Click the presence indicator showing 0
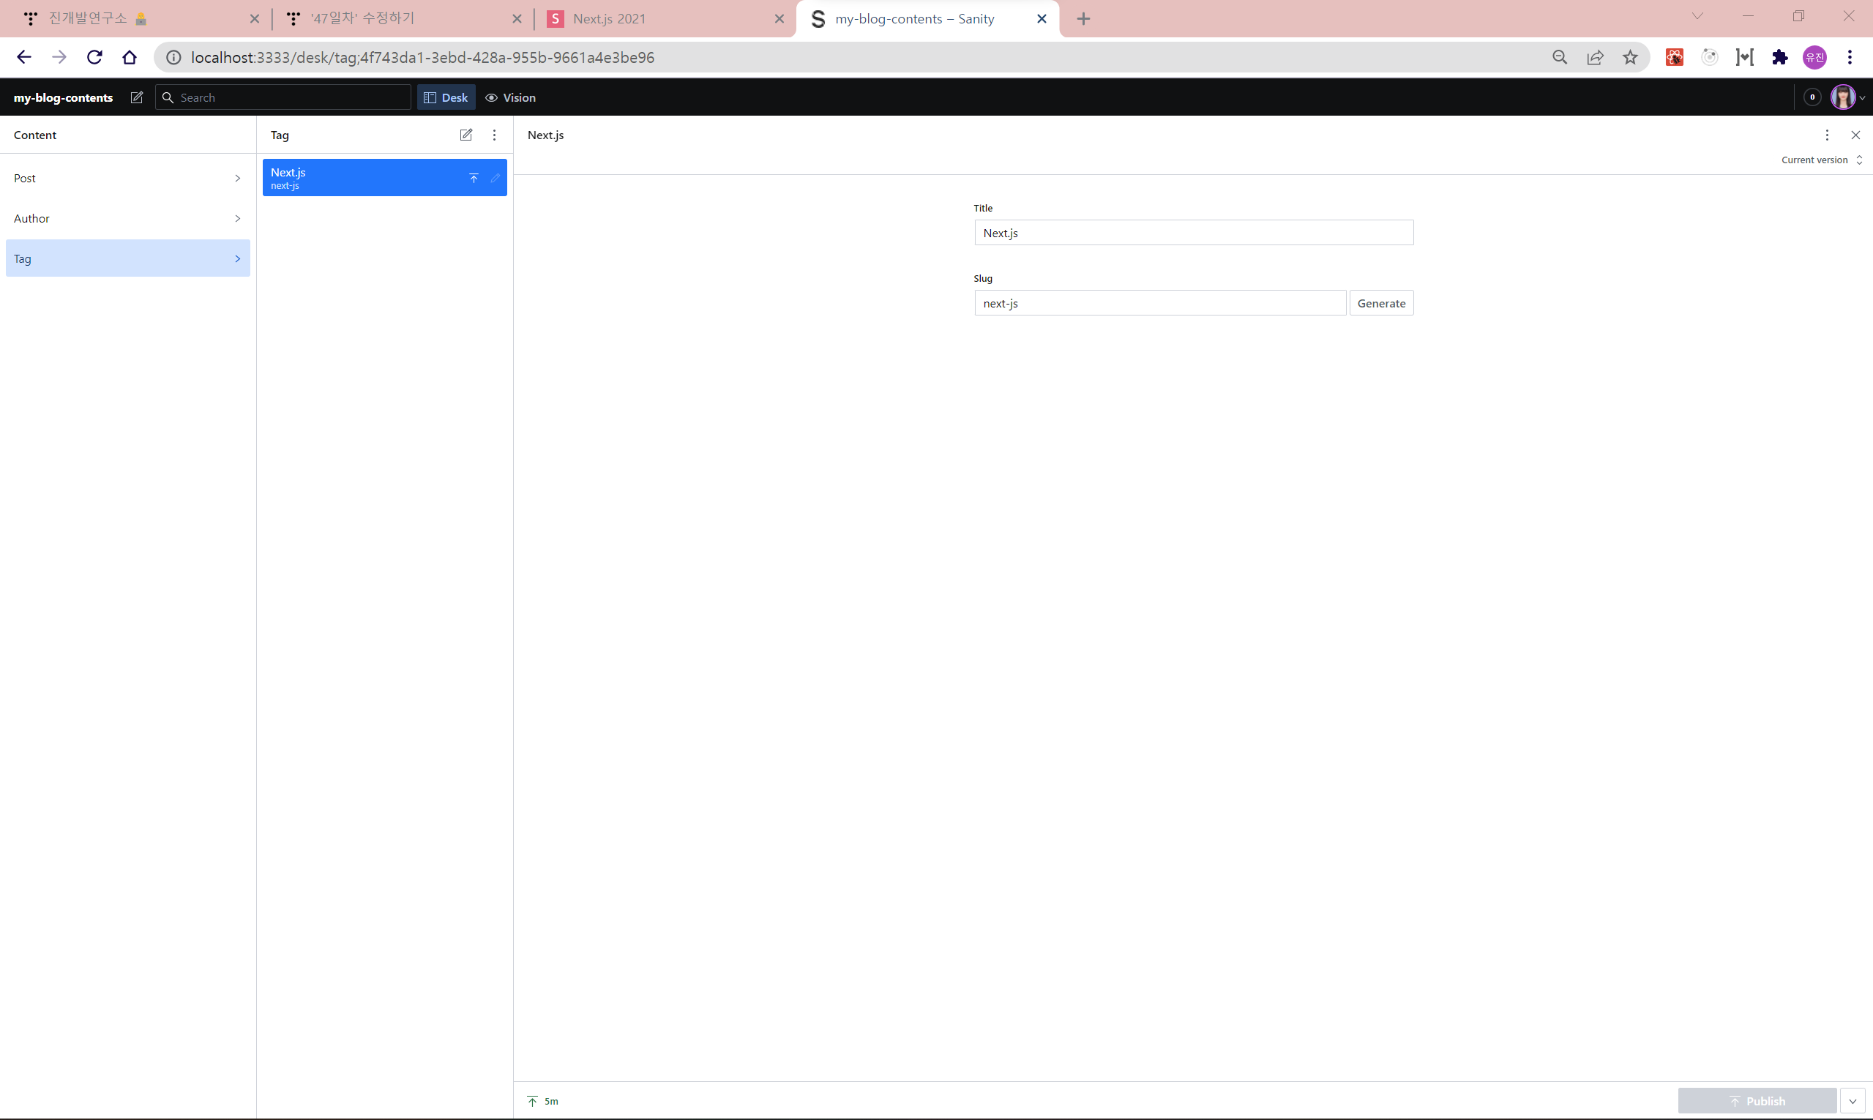Screen dimensions: 1873x1120 tap(1812, 97)
